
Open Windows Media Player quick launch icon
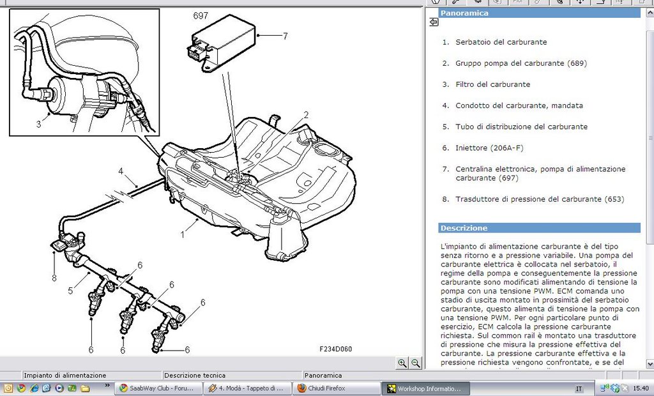(59, 388)
